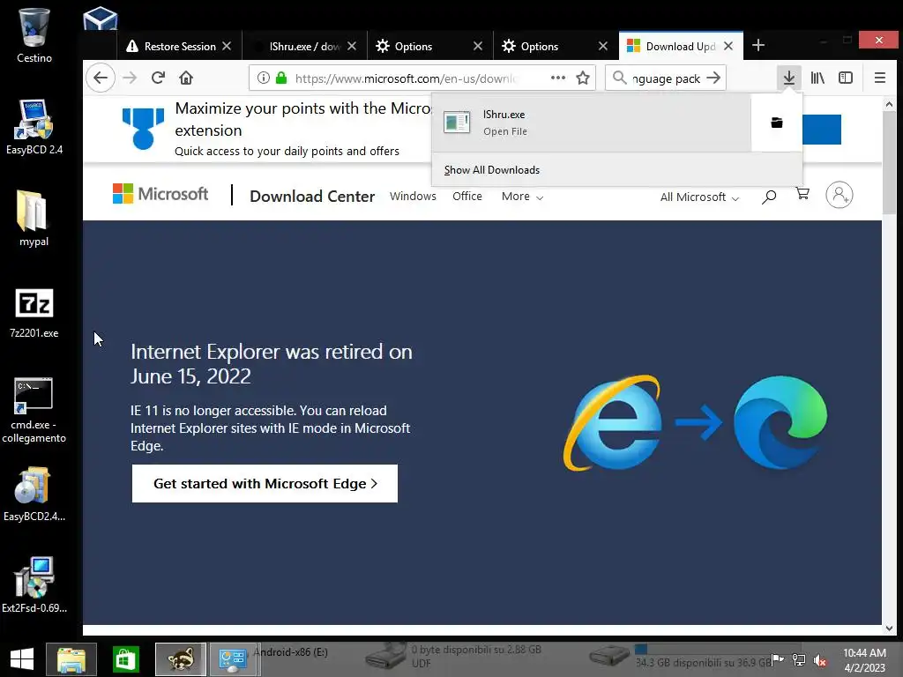Image resolution: width=903 pixels, height=677 pixels.
Task: Expand the All Microsoft dropdown
Action: click(699, 197)
